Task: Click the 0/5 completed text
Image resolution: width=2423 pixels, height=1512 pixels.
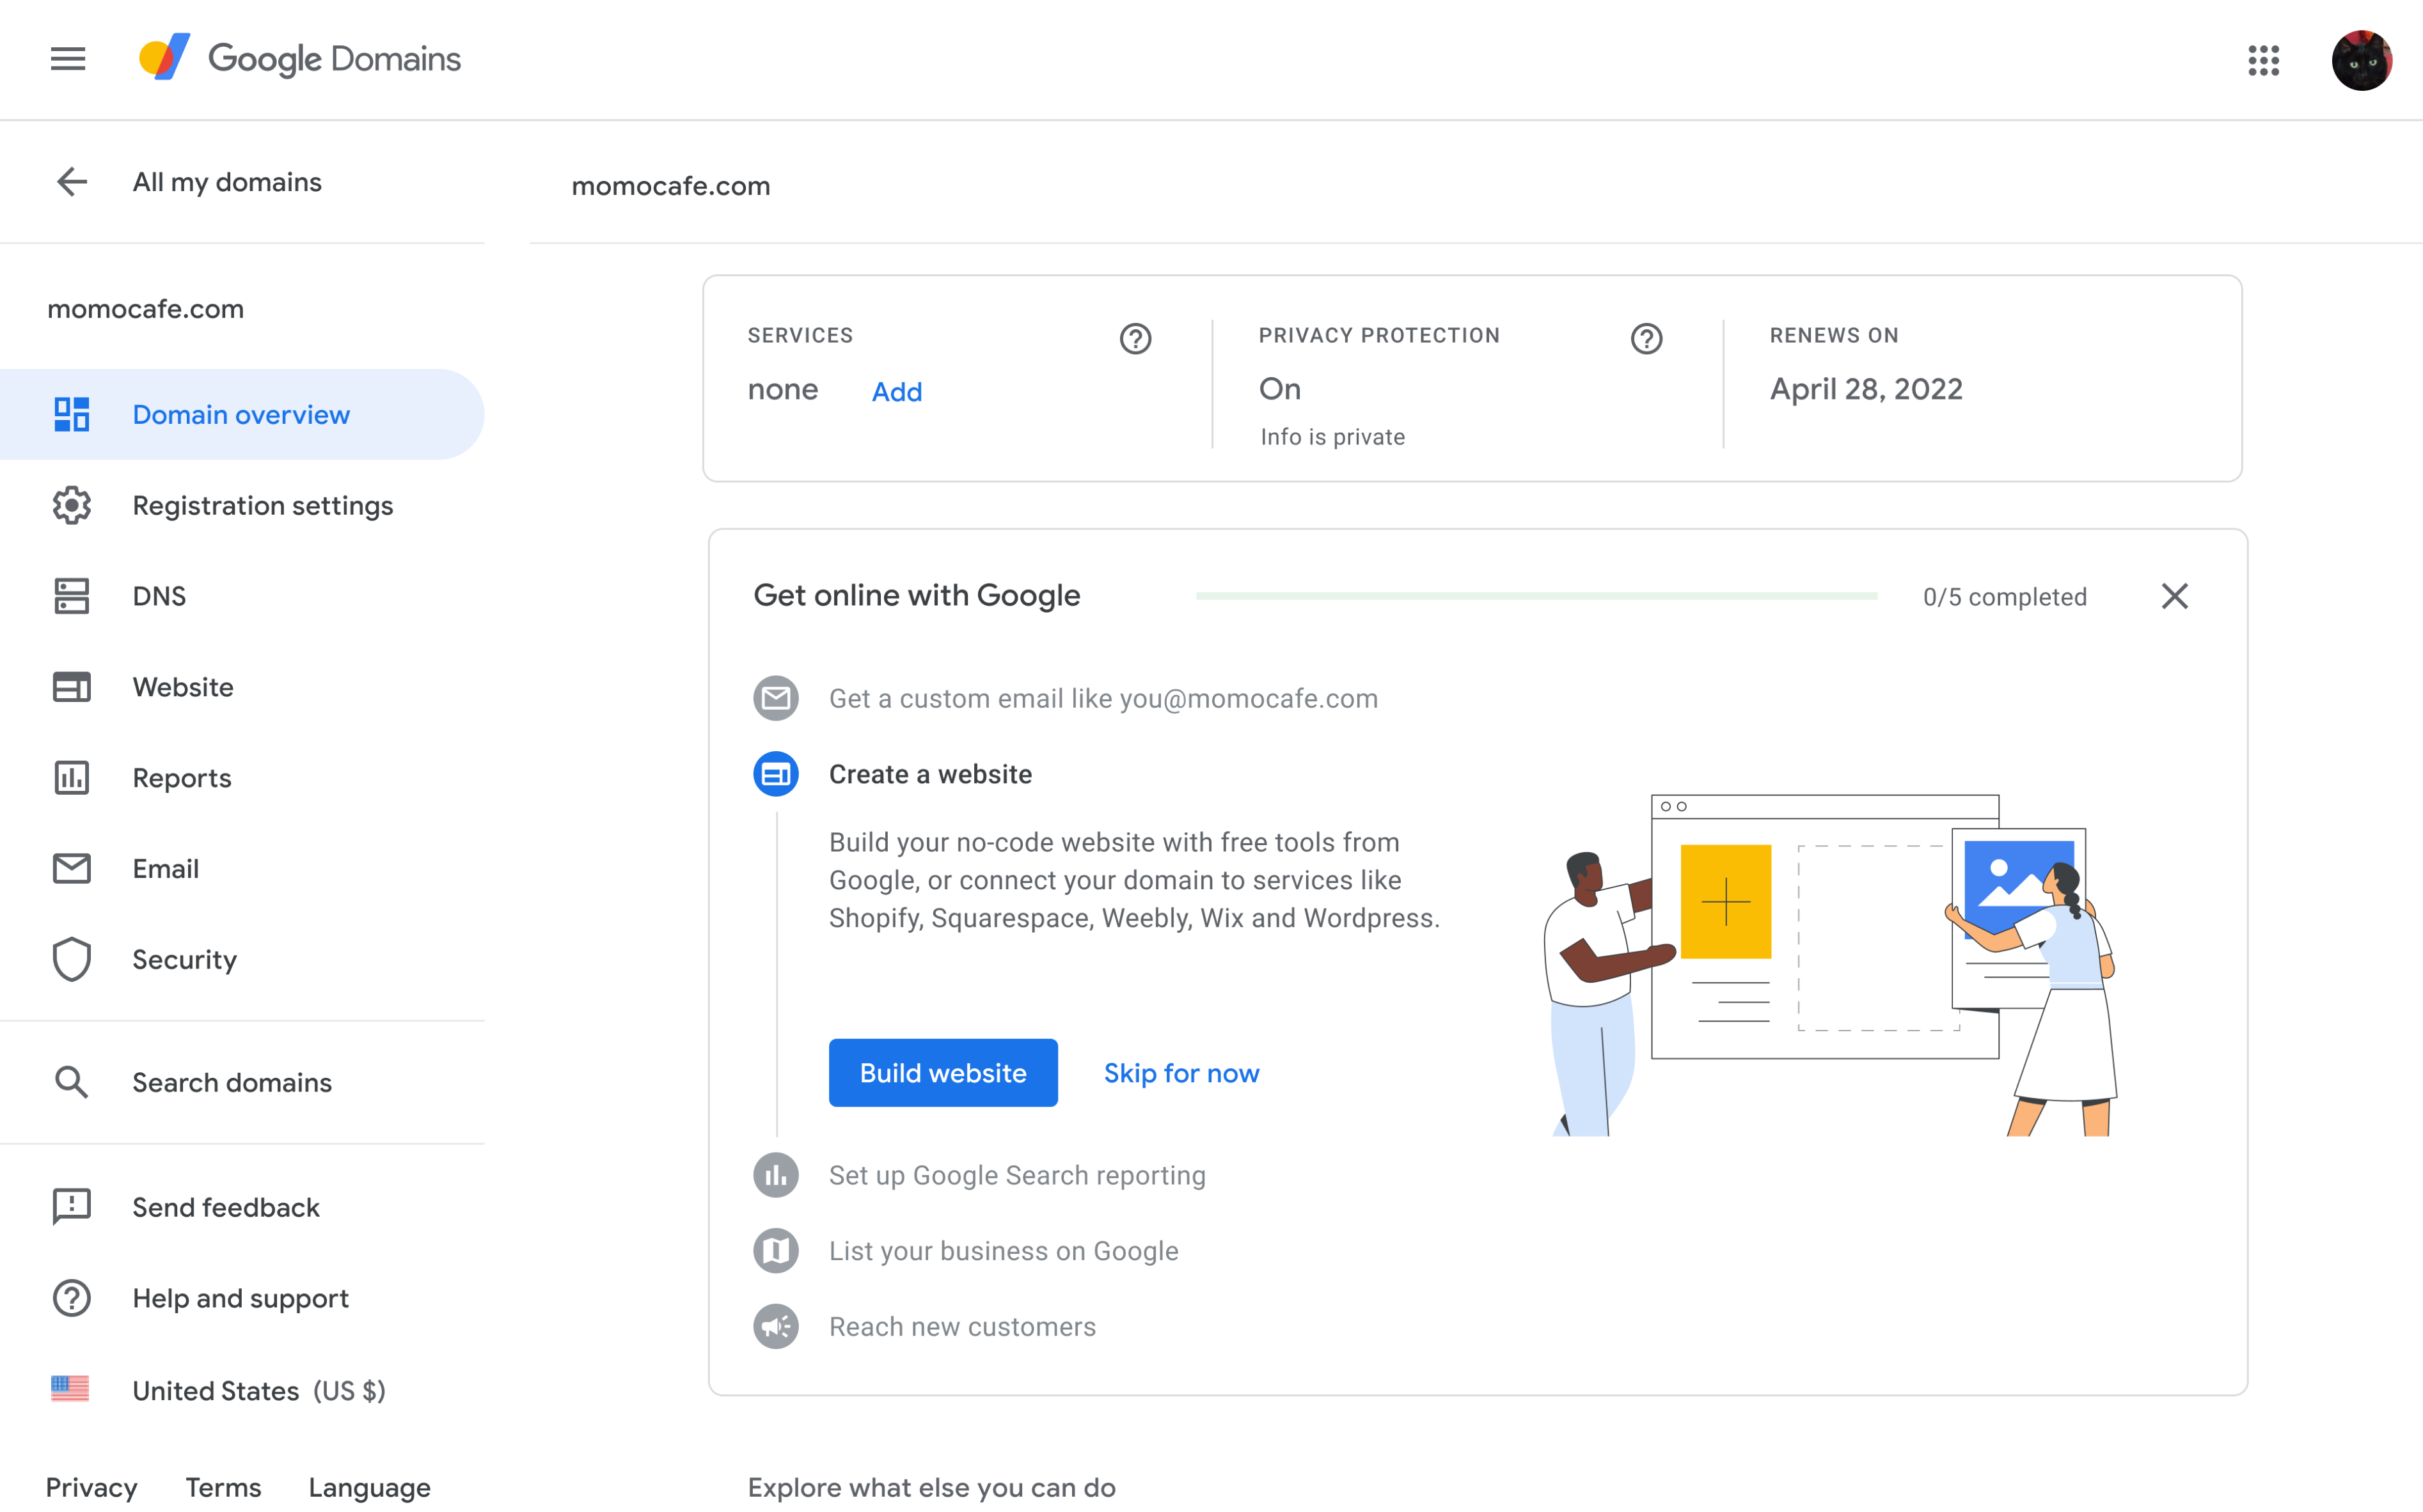Action: [x=2005, y=597]
